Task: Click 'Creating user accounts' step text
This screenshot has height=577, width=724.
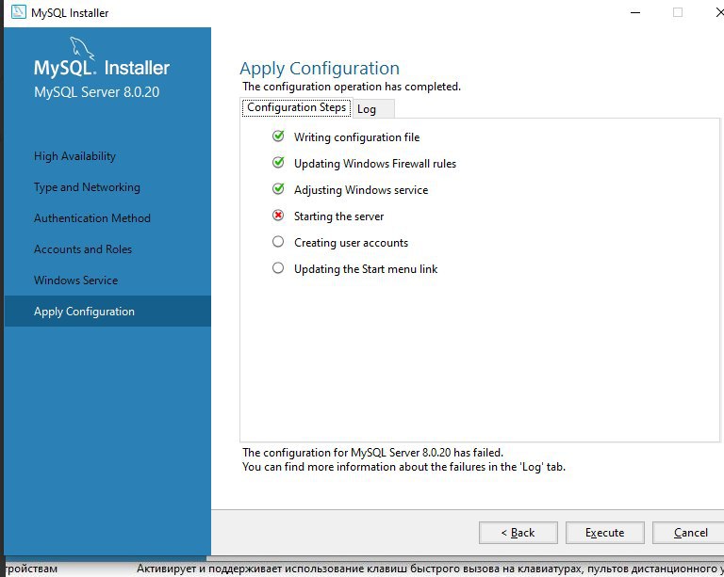Action: [351, 243]
